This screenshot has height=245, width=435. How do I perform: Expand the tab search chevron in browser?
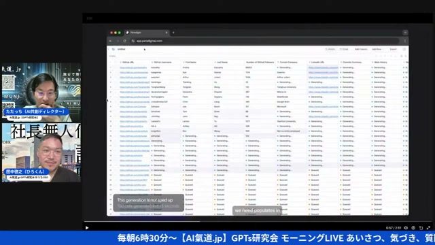pyautogui.click(x=405, y=33)
